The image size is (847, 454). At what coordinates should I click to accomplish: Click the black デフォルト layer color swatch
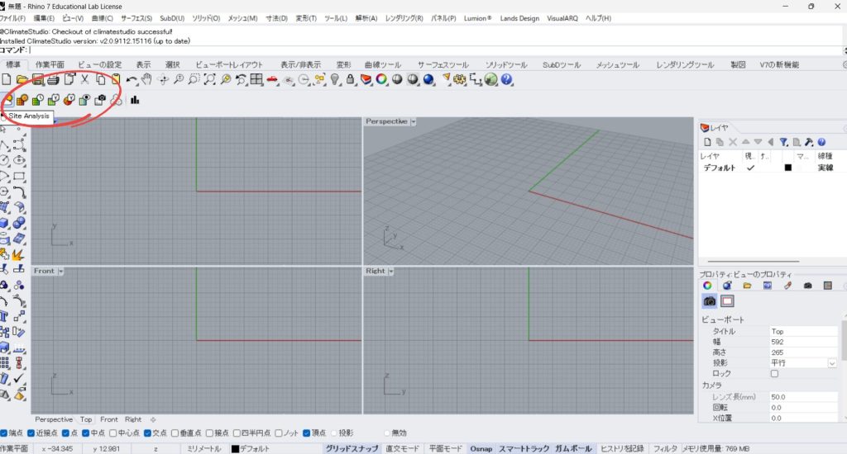tap(788, 168)
